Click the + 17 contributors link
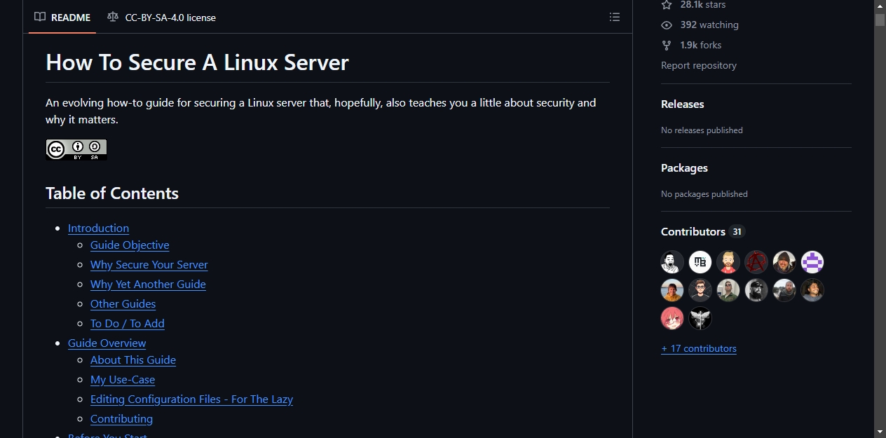The width and height of the screenshot is (886, 438). [x=699, y=349]
